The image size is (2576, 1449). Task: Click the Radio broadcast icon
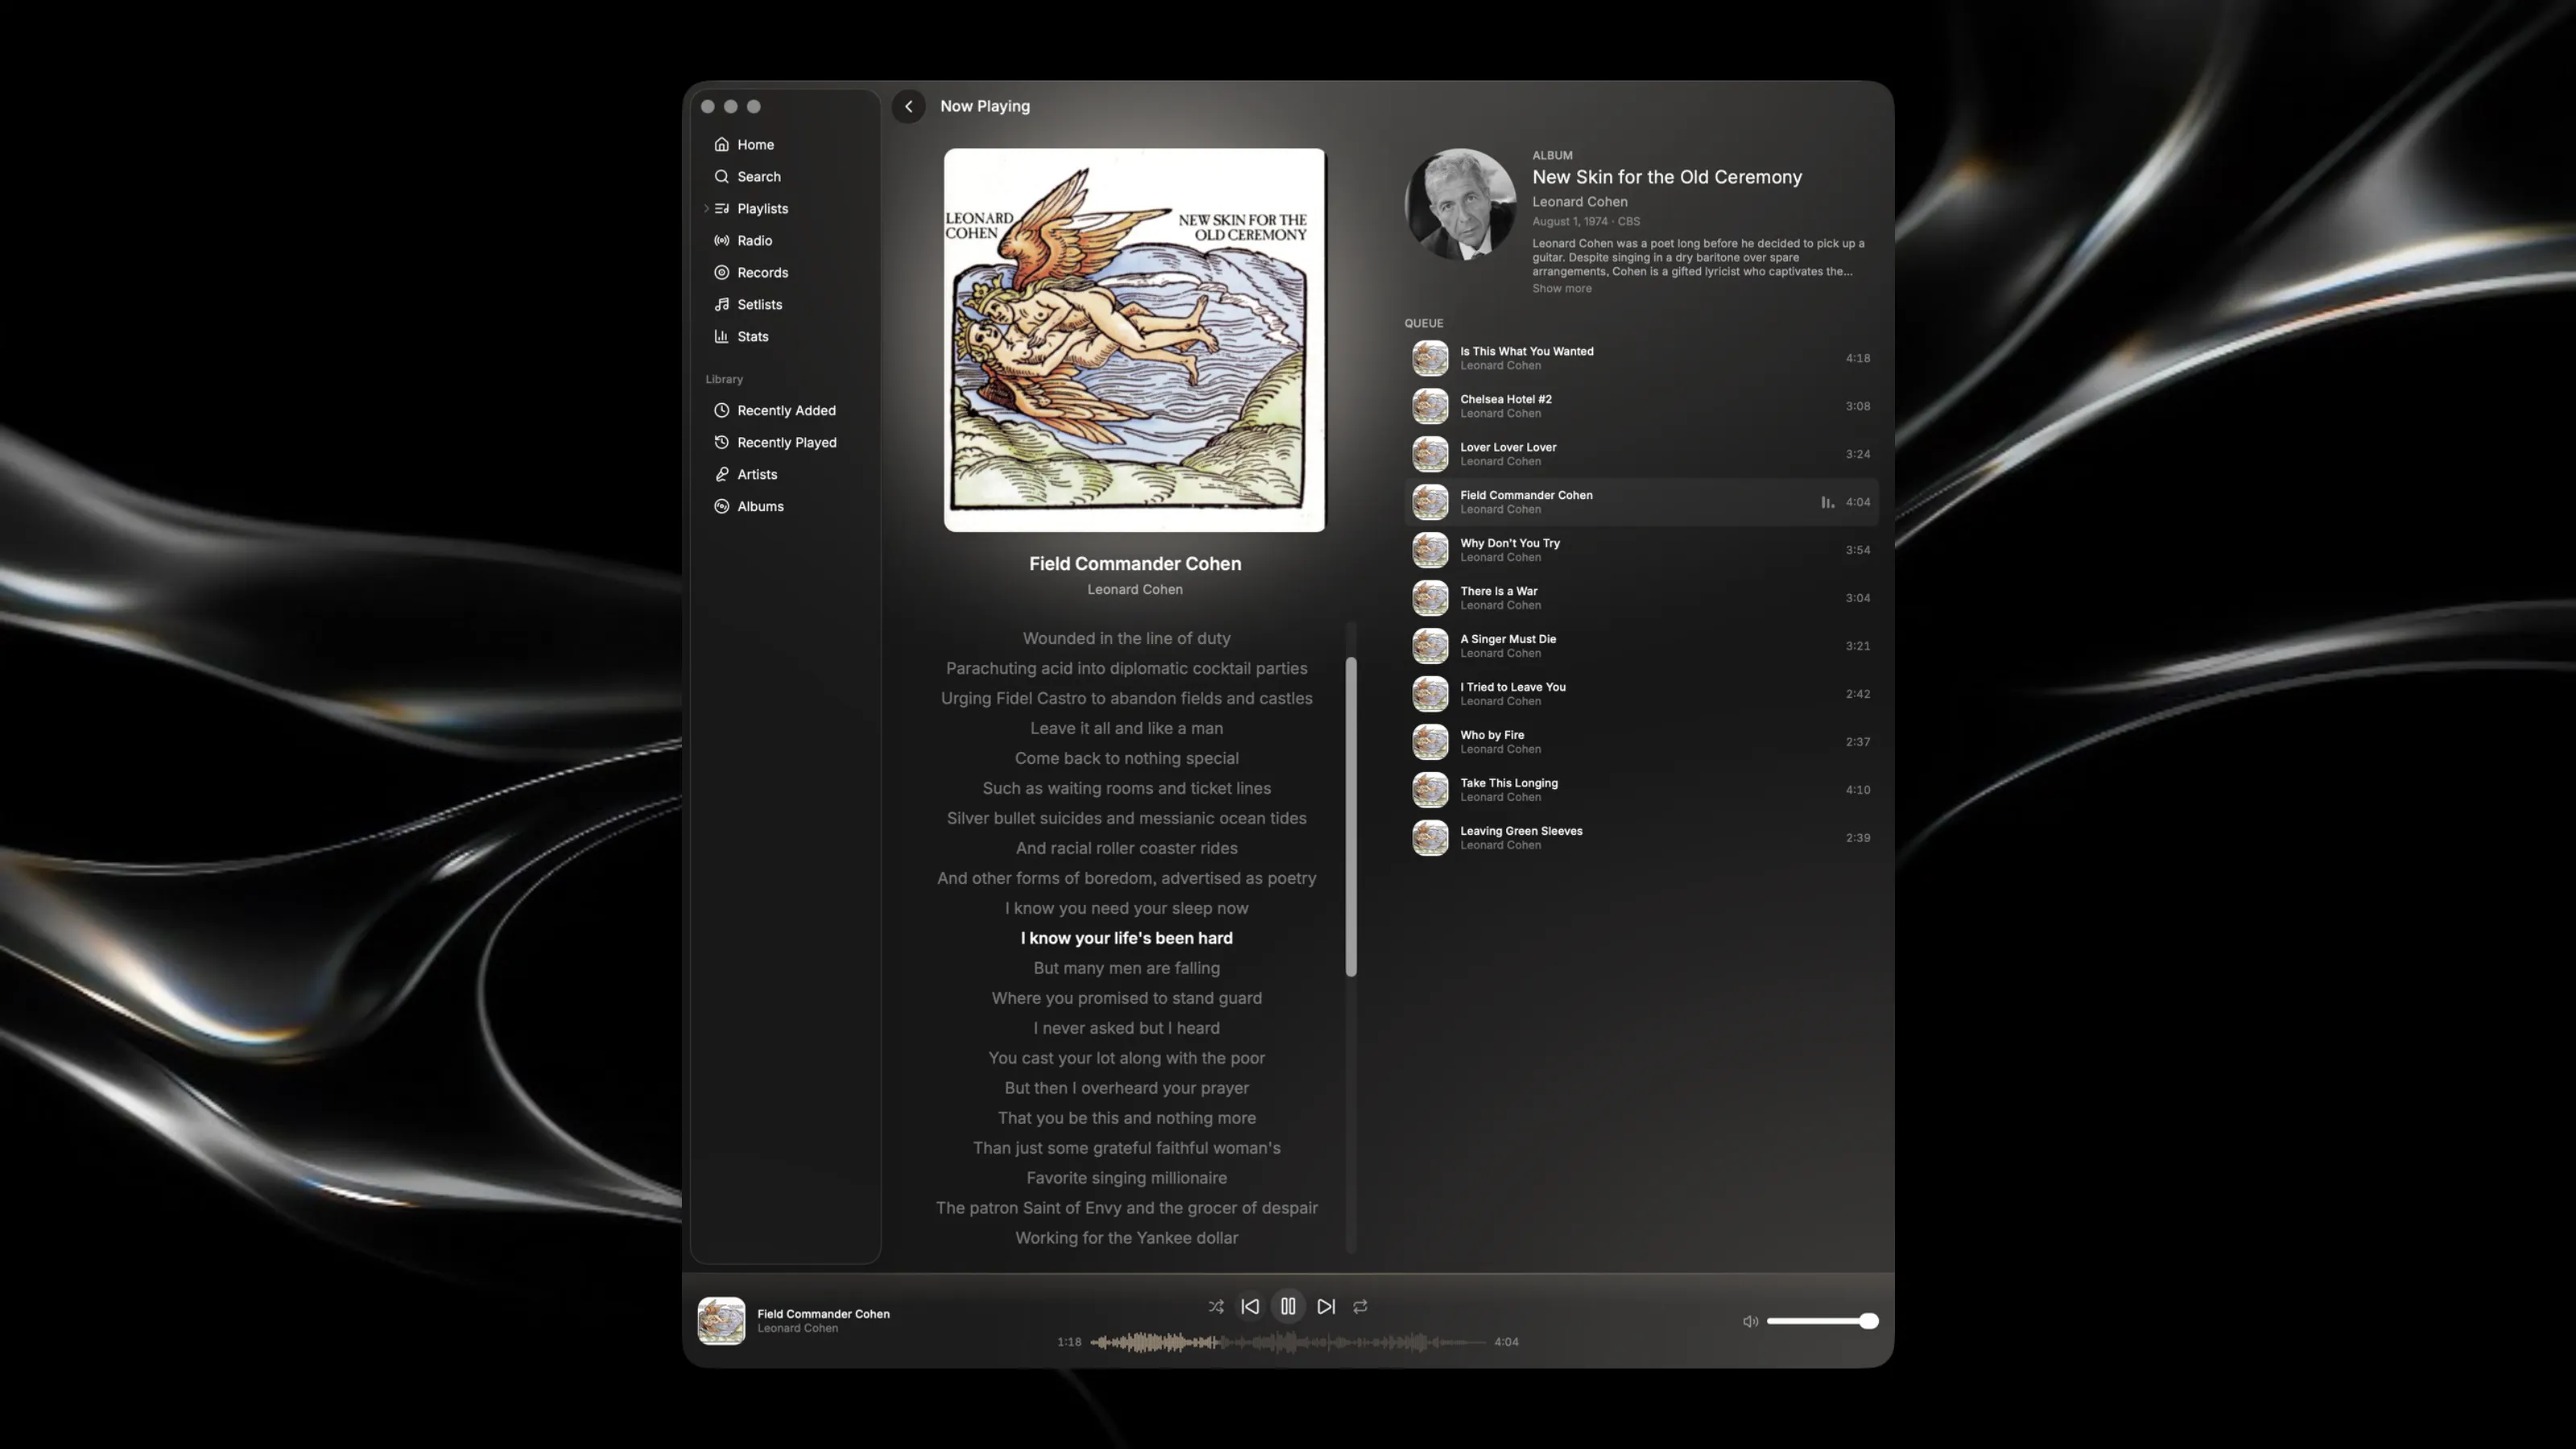coord(721,240)
